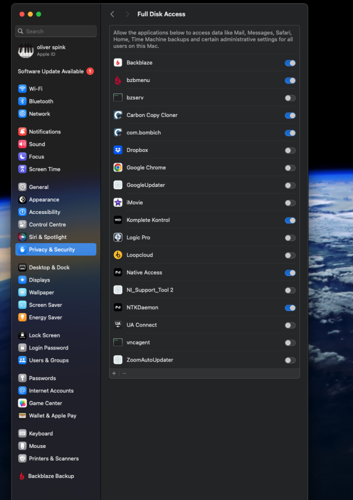
Task: Click the Native Access icon
Action: tap(118, 272)
